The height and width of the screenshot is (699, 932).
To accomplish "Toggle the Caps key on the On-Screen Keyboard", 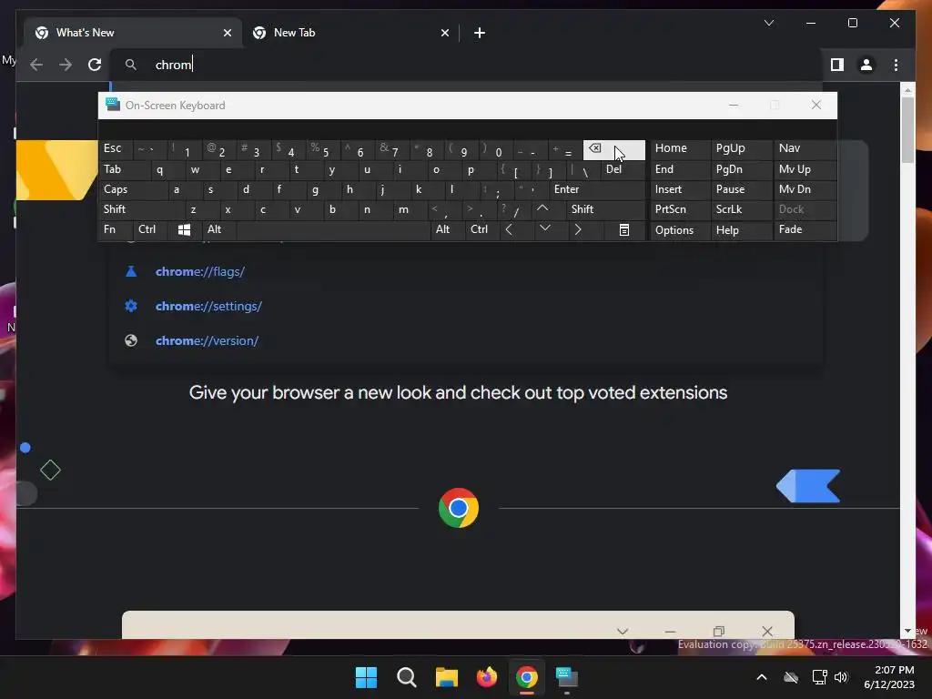I will (134, 189).
